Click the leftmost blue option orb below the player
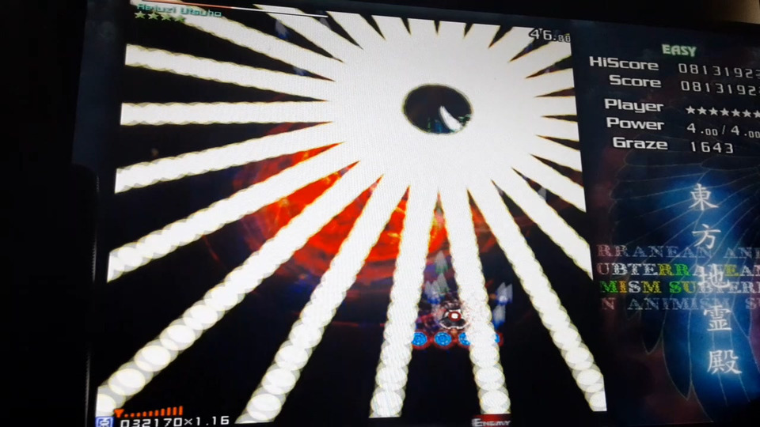Screen dimensions: 760x427 420,339
